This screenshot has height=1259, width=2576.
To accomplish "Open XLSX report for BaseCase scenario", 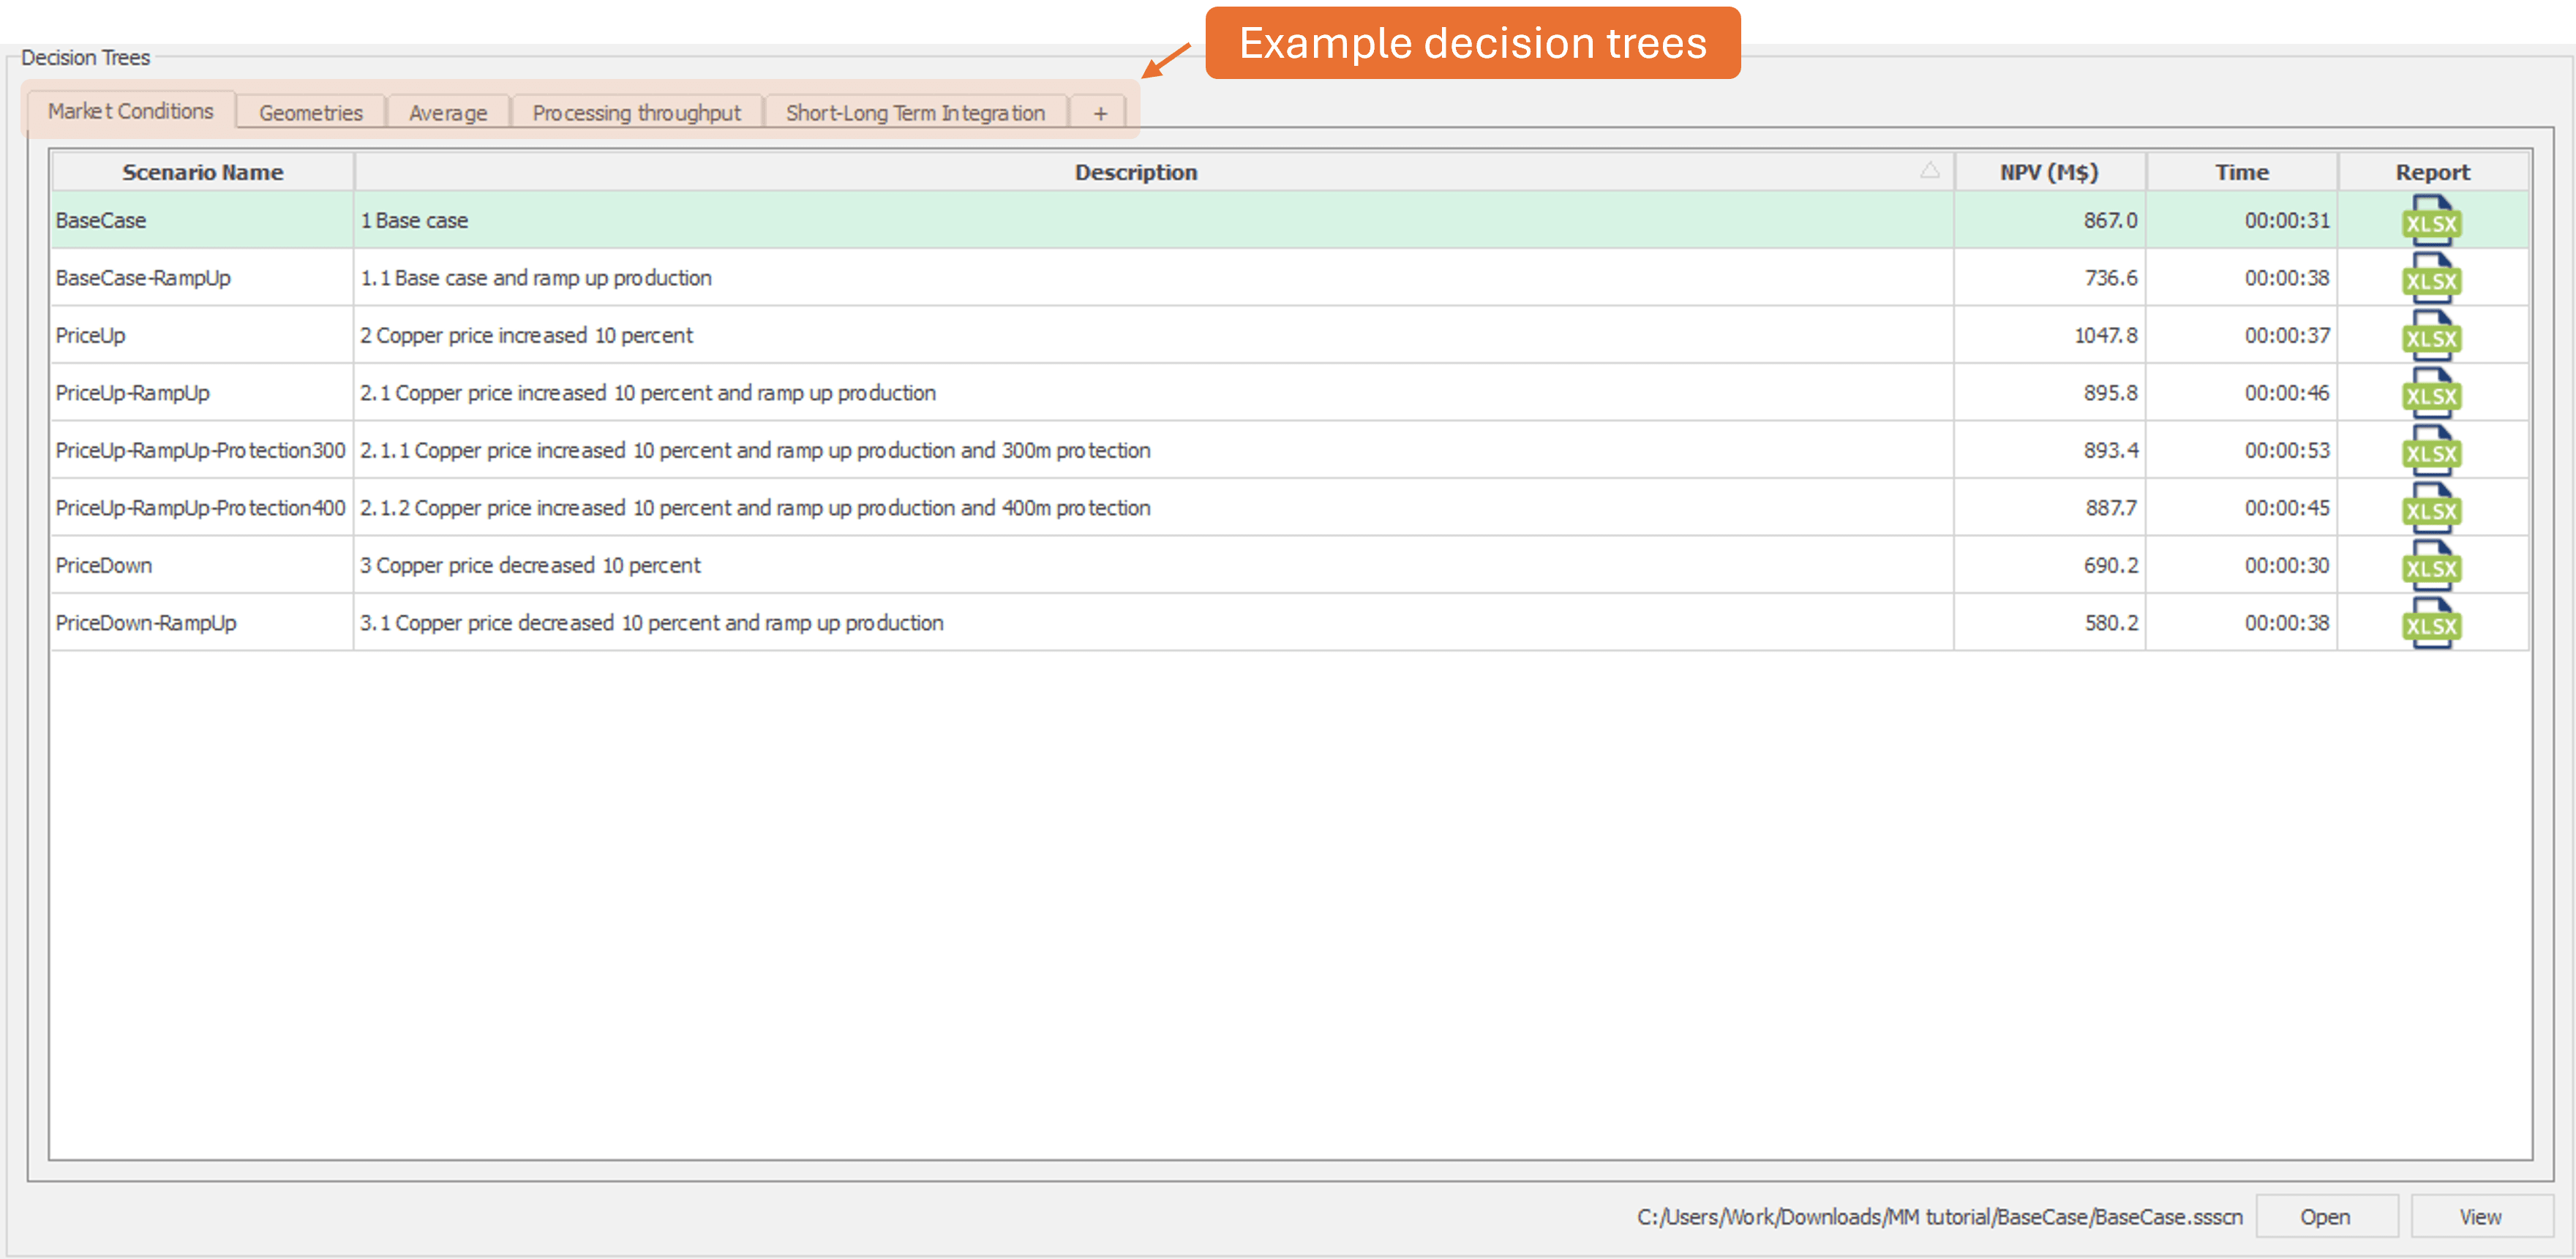I will 2431,221.
